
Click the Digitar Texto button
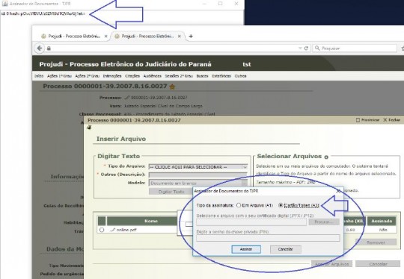pos(171,192)
